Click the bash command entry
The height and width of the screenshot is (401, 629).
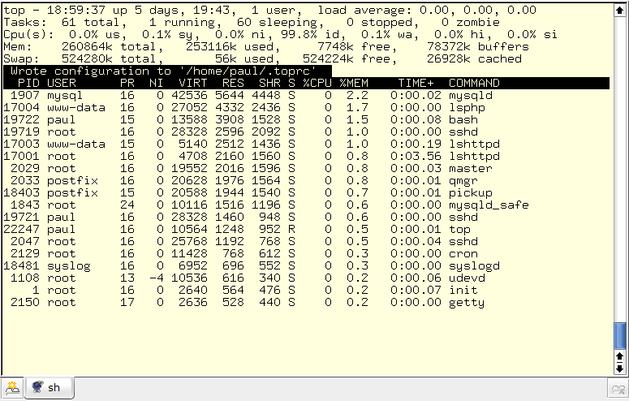[x=463, y=119]
